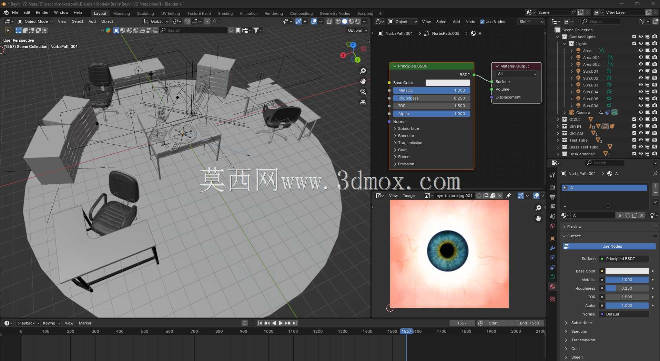Image resolution: width=660 pixels, height=361 pixels.
Task: Open the Object properties tab (orange square)
Action: tap(552, 238)
